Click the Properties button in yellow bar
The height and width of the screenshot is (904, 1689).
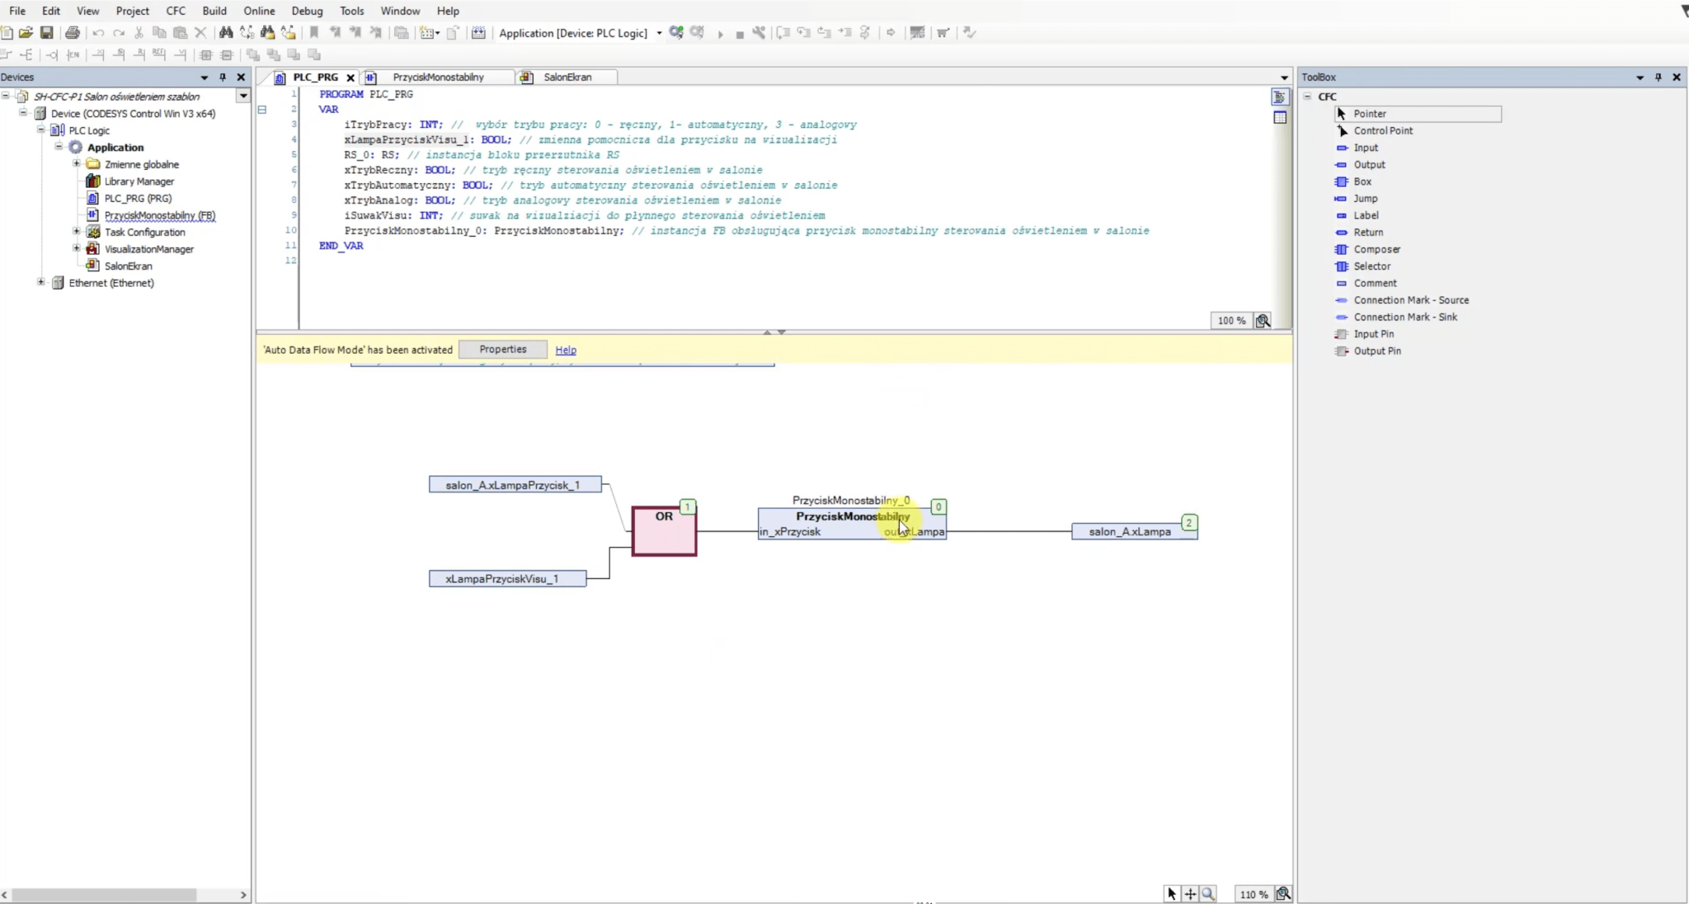click(x=502, y=350)
